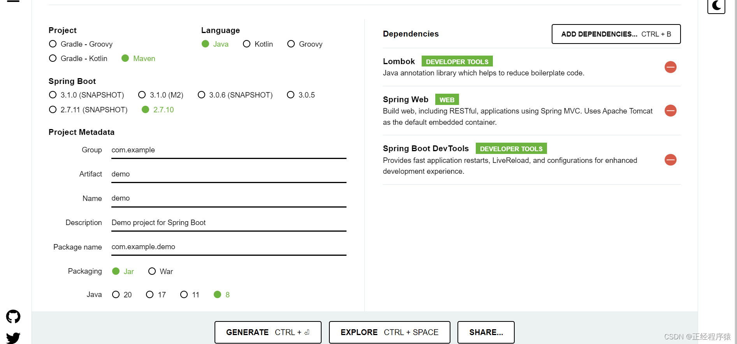Select Spring Boot 3.0.6 (SNAPSHOT)
737x344 pixels.
235,95
